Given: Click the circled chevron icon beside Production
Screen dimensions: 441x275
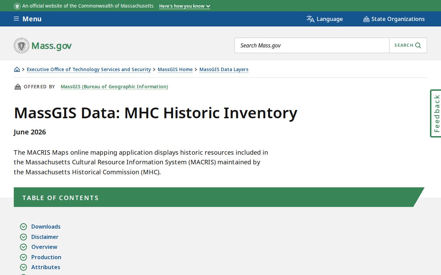Looking at the screenshot, I should tap(23, 257).
